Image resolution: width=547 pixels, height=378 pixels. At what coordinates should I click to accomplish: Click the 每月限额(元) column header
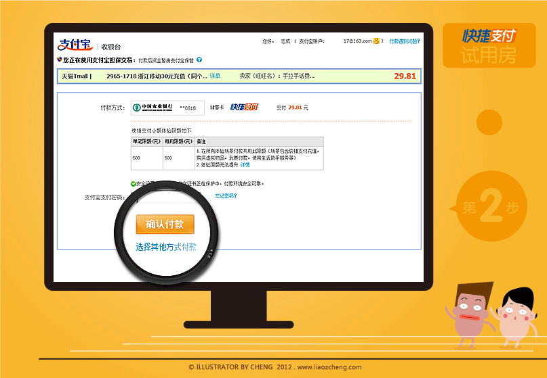click(179, 141)
